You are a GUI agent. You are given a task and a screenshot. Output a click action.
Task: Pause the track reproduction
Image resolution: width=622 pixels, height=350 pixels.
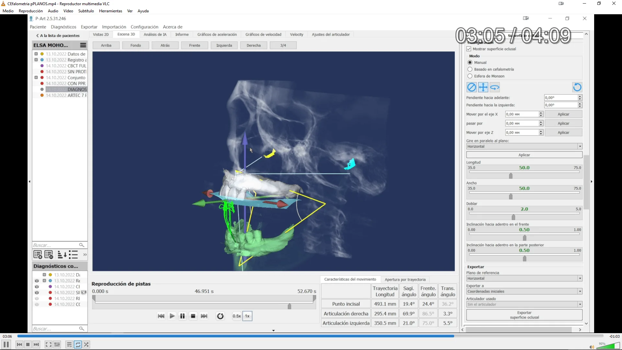click(x=182, y=316)
